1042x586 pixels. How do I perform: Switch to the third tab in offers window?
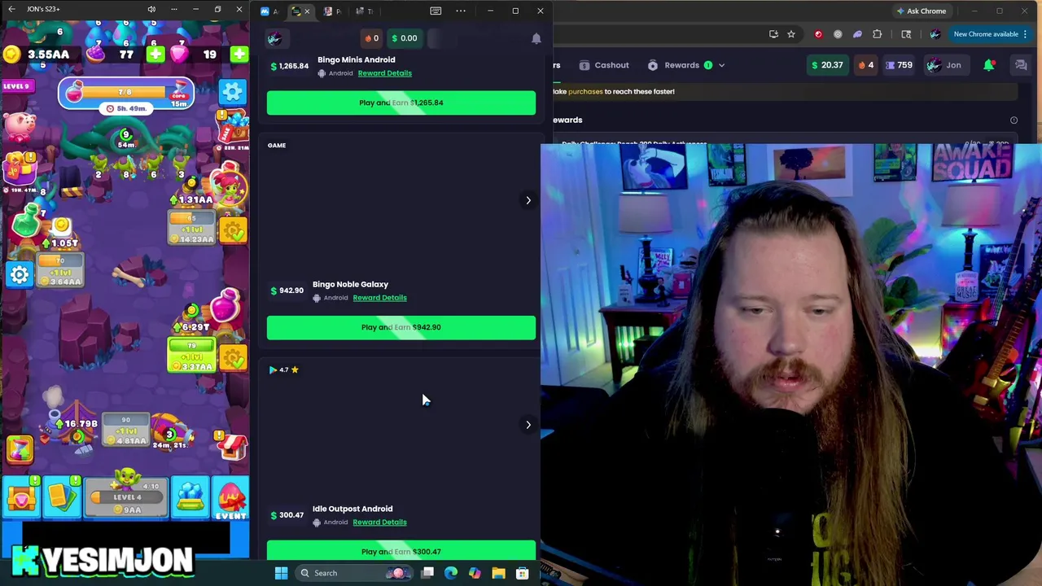tap(332, 11)
